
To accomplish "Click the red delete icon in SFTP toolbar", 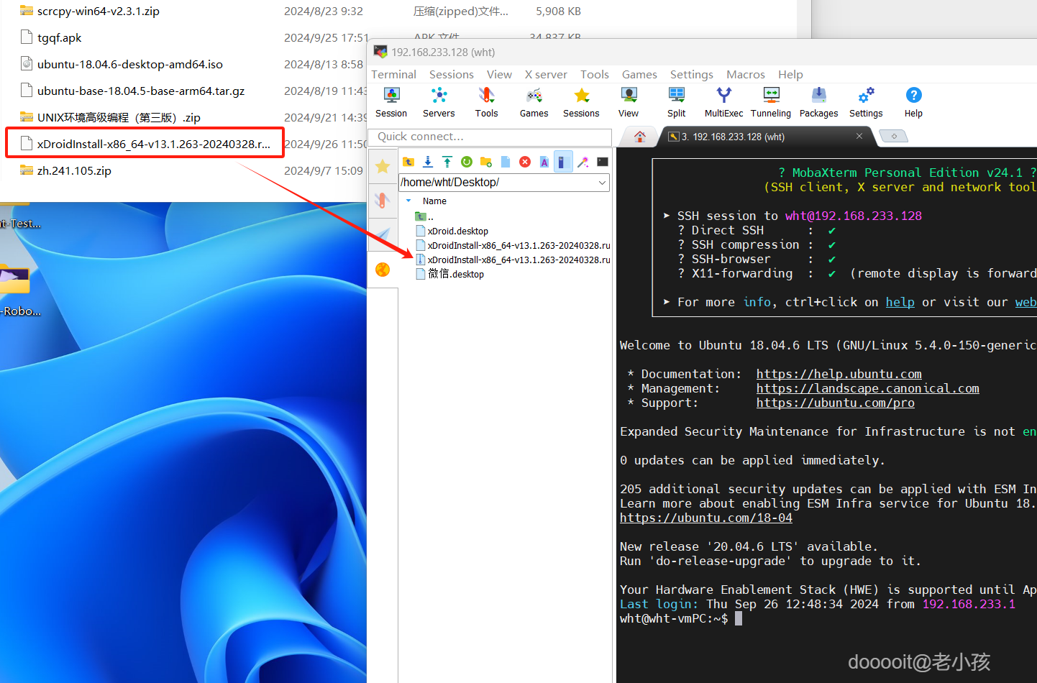I will coord(525,162).
